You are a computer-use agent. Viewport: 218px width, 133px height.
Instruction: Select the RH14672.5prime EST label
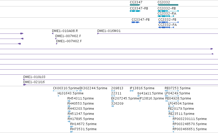coord(83,124)
